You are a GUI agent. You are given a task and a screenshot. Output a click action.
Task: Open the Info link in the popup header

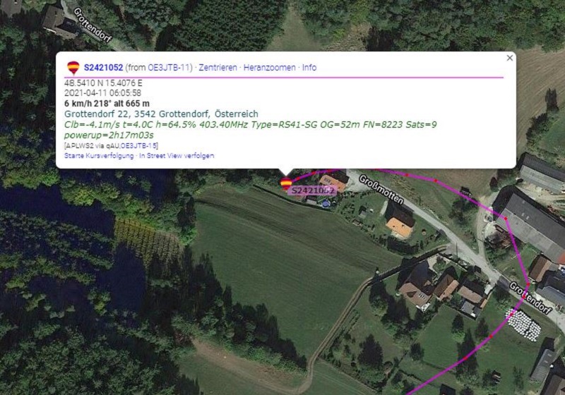click(x=309, y=67)
